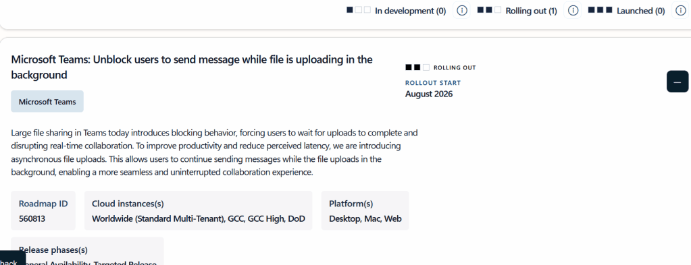The image size is (691, 265).
Task: Click the Platform(s) heading
Action: (x=351, y=204)
